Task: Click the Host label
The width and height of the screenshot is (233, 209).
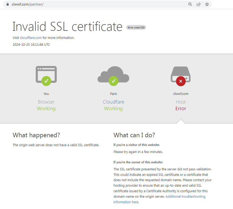Action: point(181,102)
